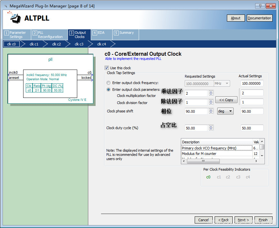Click the description list scroll right arrow
279x228 pixels.
[x=256, y=161]
